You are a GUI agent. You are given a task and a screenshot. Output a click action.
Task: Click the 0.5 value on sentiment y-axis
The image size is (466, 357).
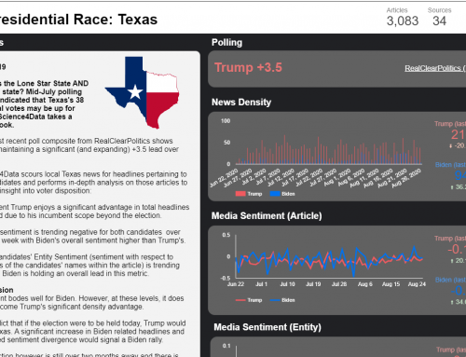[226, 235]
